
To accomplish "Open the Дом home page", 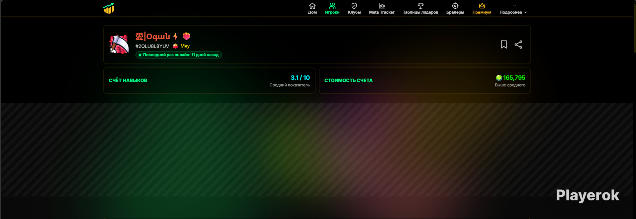I will coord(312,9).
